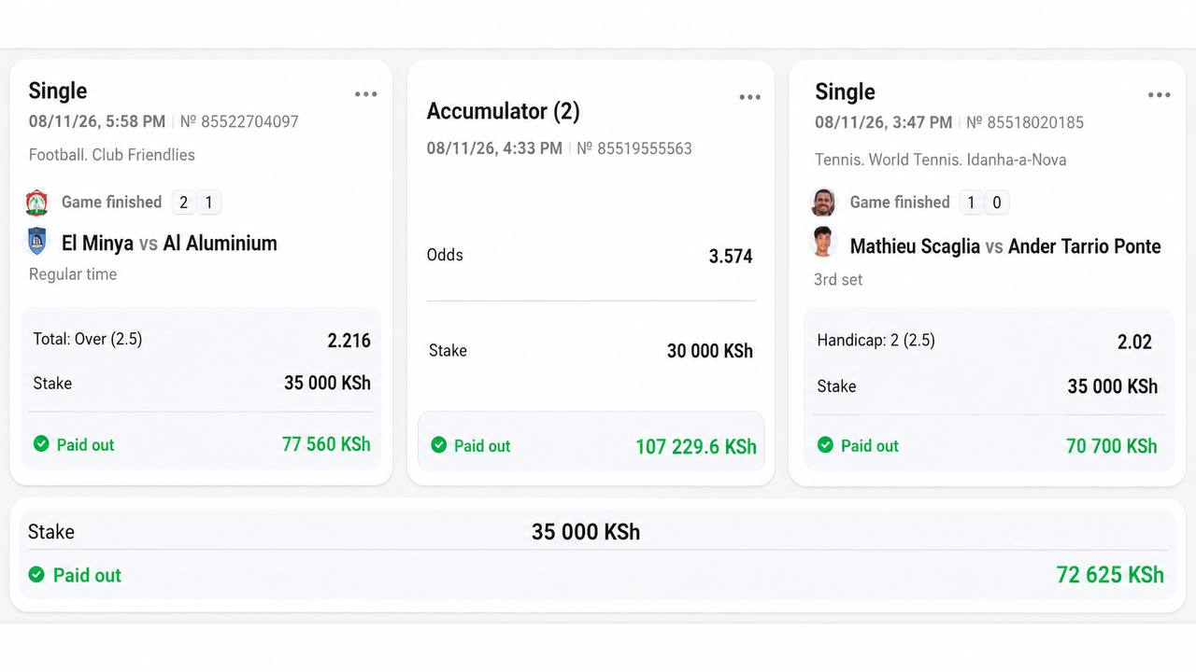Image resolution: width=1196 pixels, height=672 pixels.
Task: Click Total: Over (2.5) selection row
Action: click(202, 340)
